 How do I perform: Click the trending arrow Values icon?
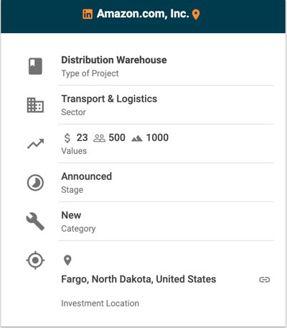click(x=35, y=144)
